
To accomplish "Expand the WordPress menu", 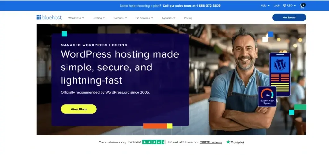I will (76, 18).
